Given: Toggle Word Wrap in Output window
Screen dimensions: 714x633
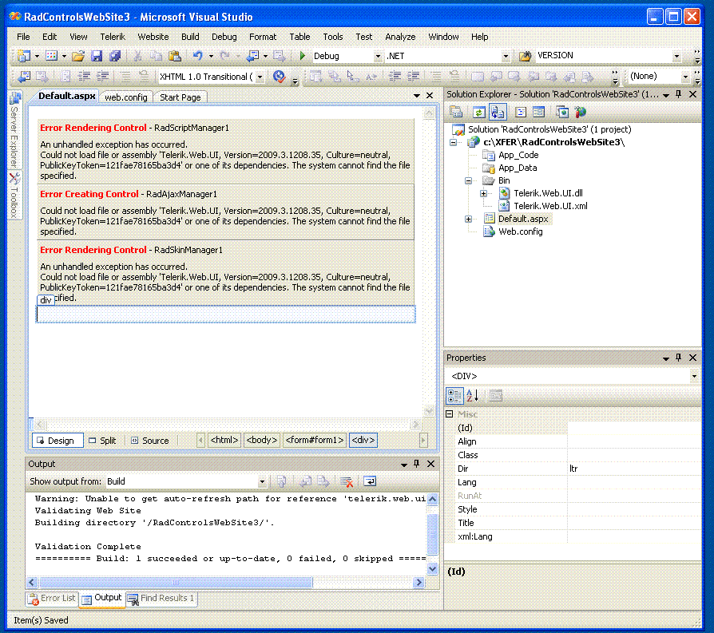Looking at the screenshot, I should coord(370,481).
